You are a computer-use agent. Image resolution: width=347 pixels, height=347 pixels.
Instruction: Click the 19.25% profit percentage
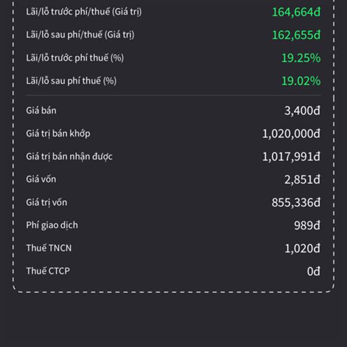point(301,58)
